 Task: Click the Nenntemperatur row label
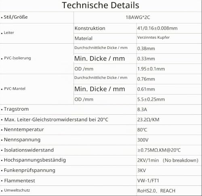click(24, 129)
